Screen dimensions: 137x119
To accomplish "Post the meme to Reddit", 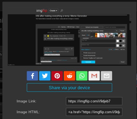I will 69,76.
